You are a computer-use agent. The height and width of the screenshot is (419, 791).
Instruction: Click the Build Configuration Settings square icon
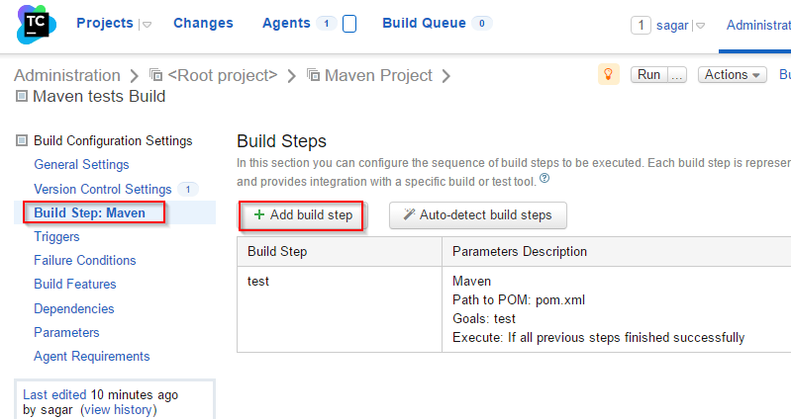23,141
